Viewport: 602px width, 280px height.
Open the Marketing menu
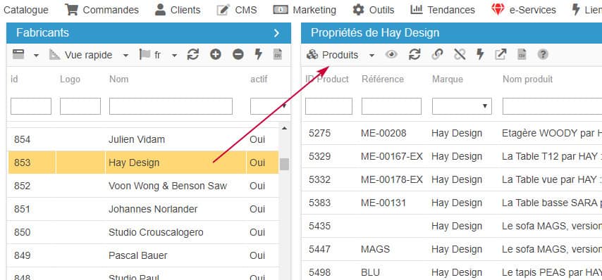(305, 10)
